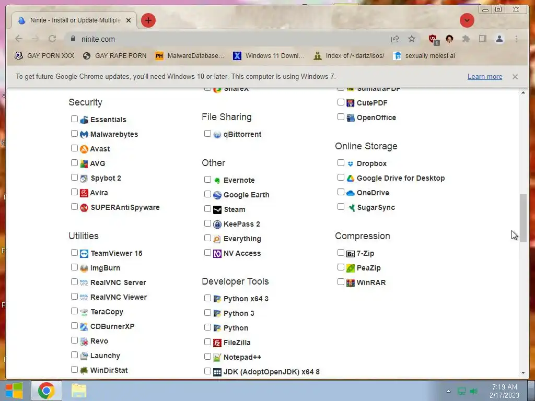Click the Malwarebytes logo icon
This screenshot has width=535, height=401.
[x=84, y=134]
